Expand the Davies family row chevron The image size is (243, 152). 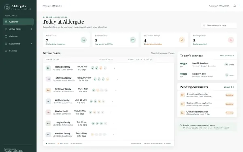coord(111,112)
